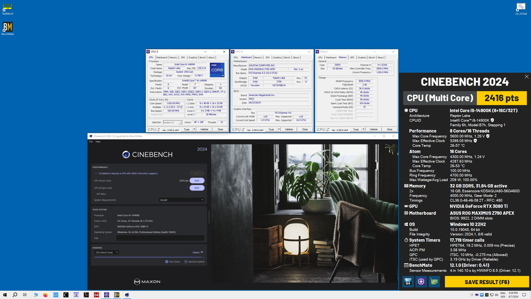
Task: Open the Windows Start menu
Action: coord(5,295)
